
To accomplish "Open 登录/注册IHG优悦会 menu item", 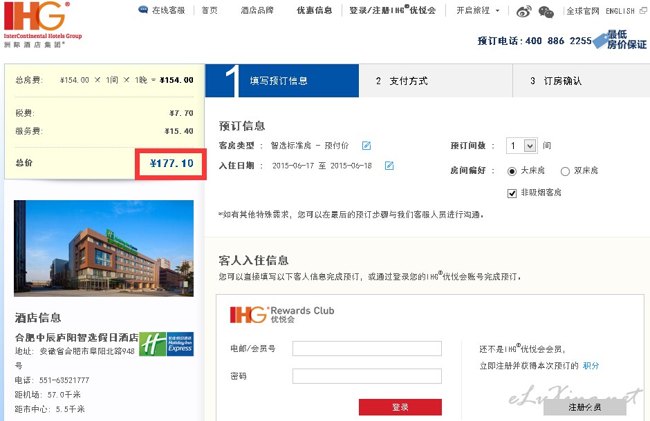I will 392,10.
